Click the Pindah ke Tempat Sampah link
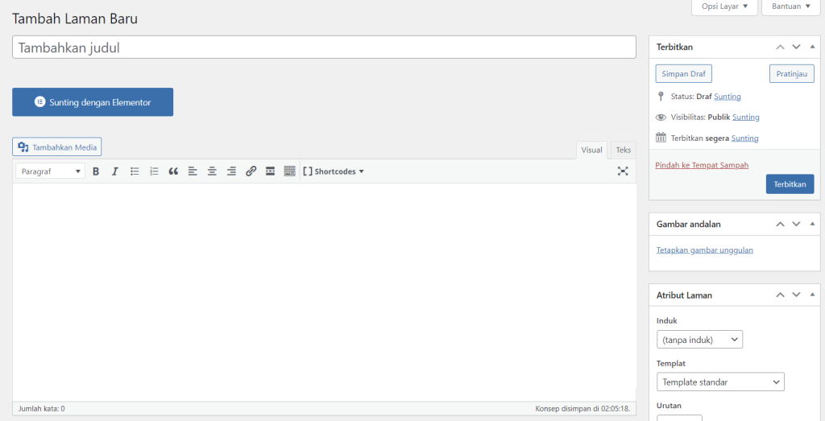 coord(702,165)
